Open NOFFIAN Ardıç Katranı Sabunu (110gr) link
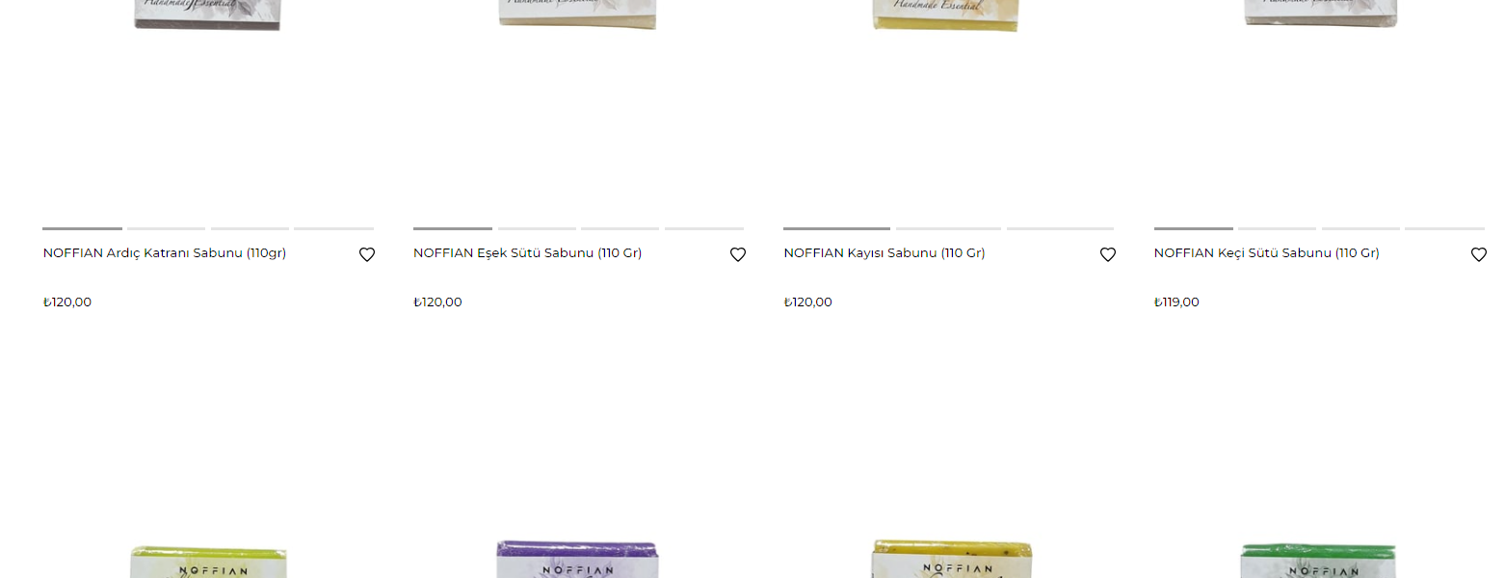This screenshot has width=1505, height=578. [x=165, y=253]
